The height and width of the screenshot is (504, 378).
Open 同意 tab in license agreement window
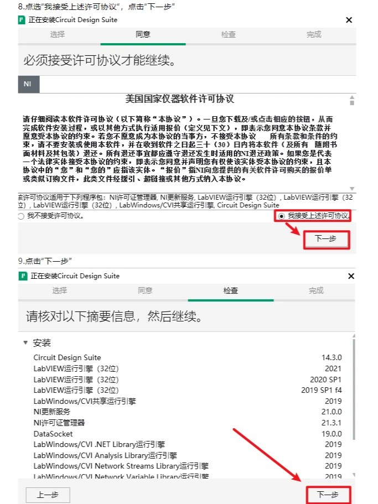click(143, 34)
